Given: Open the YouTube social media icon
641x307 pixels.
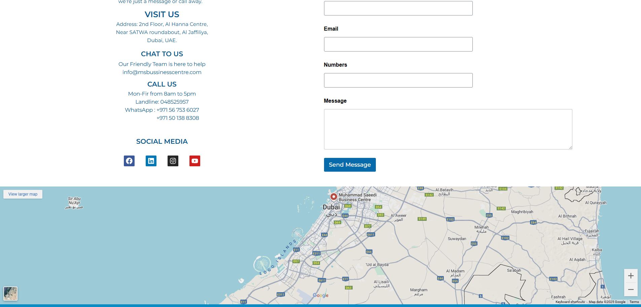Looking at the screenshot, I should (x=195, y=161).
